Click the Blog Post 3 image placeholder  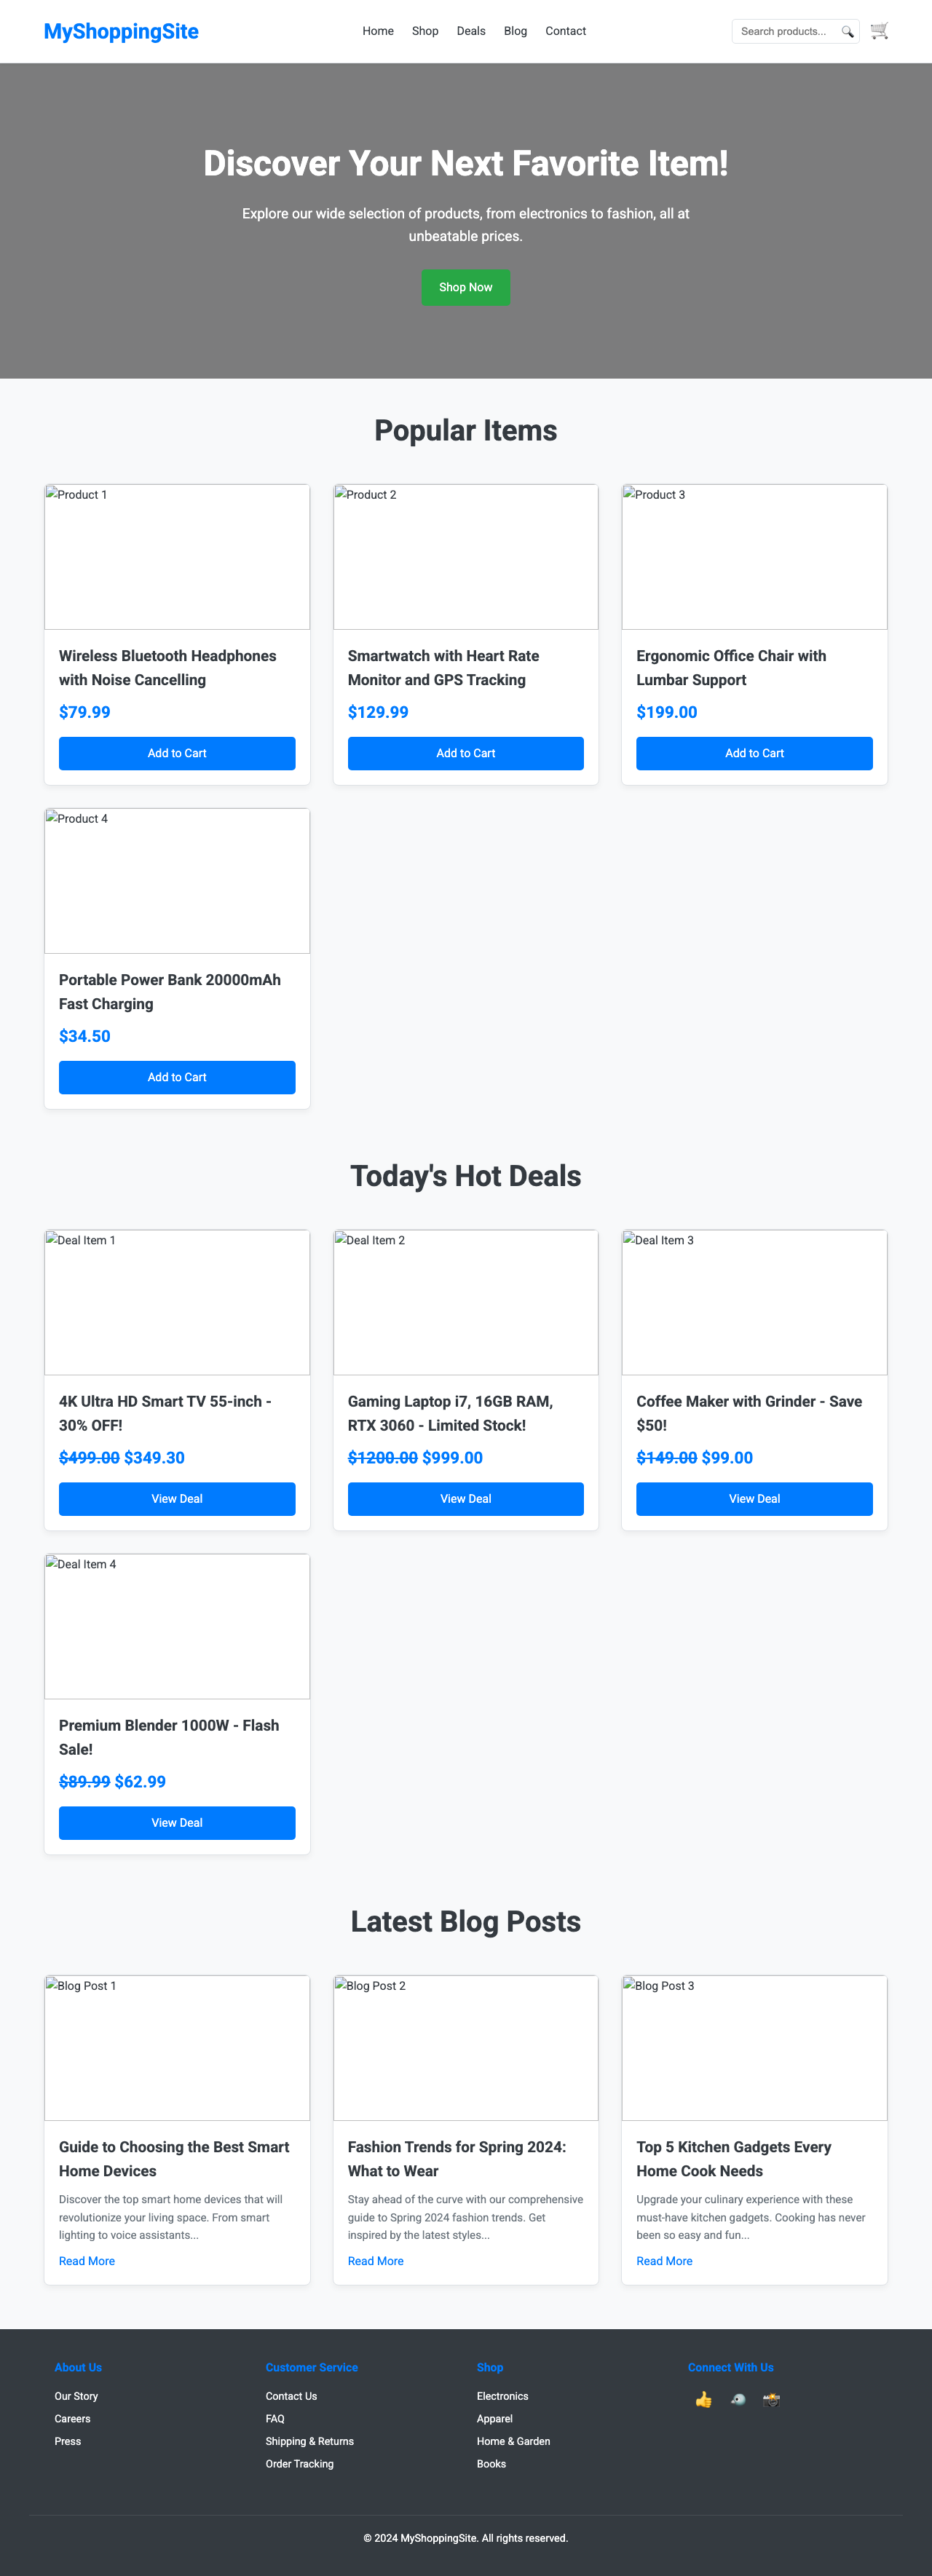coord(754,2046)
